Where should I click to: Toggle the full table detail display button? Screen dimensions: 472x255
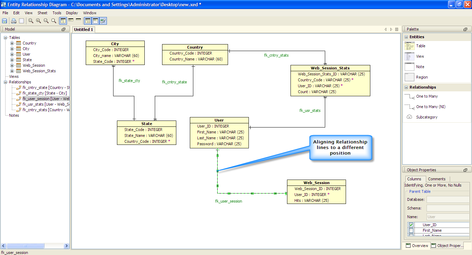[63, 21]
